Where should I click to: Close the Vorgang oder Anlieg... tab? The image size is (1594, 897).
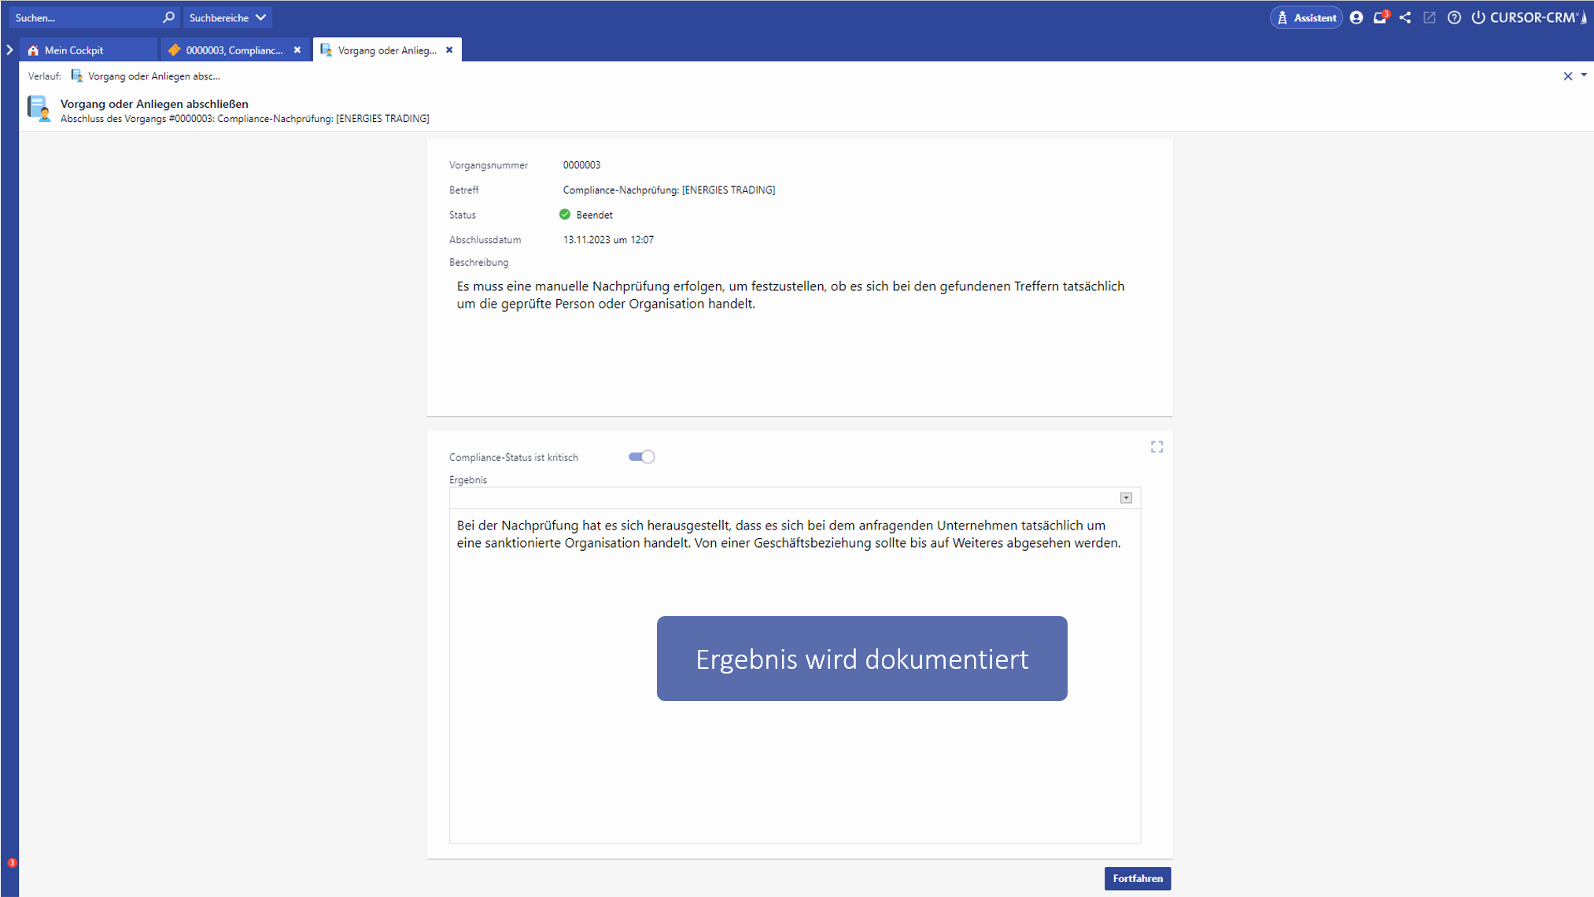449,50
